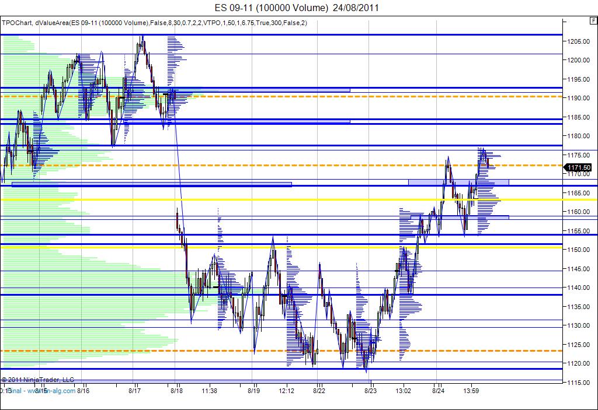
Task: Click the 1175.00 price axis label
Action: [579, 155]
